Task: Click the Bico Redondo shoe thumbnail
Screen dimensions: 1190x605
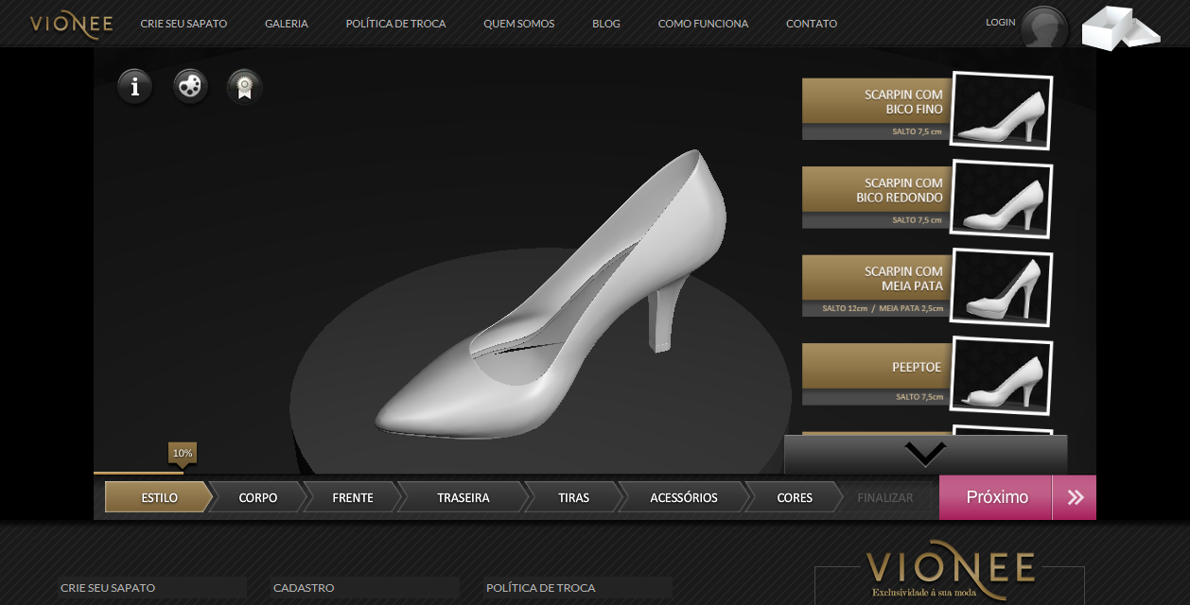Action: point(1002,199)
